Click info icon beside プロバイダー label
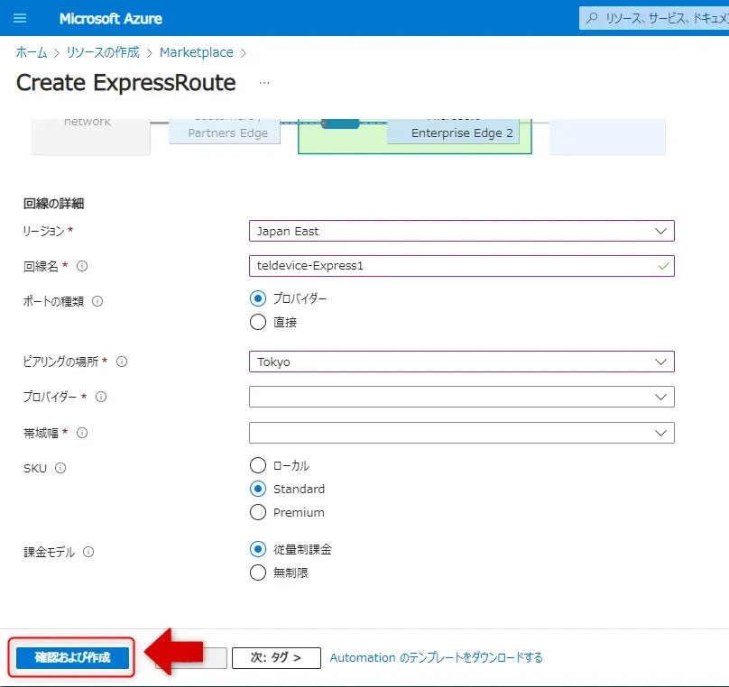The image size is (729, 687). 101,397
